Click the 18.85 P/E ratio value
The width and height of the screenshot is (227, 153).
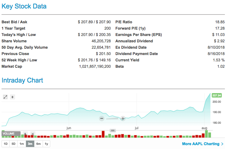click(x=220, y=22)
